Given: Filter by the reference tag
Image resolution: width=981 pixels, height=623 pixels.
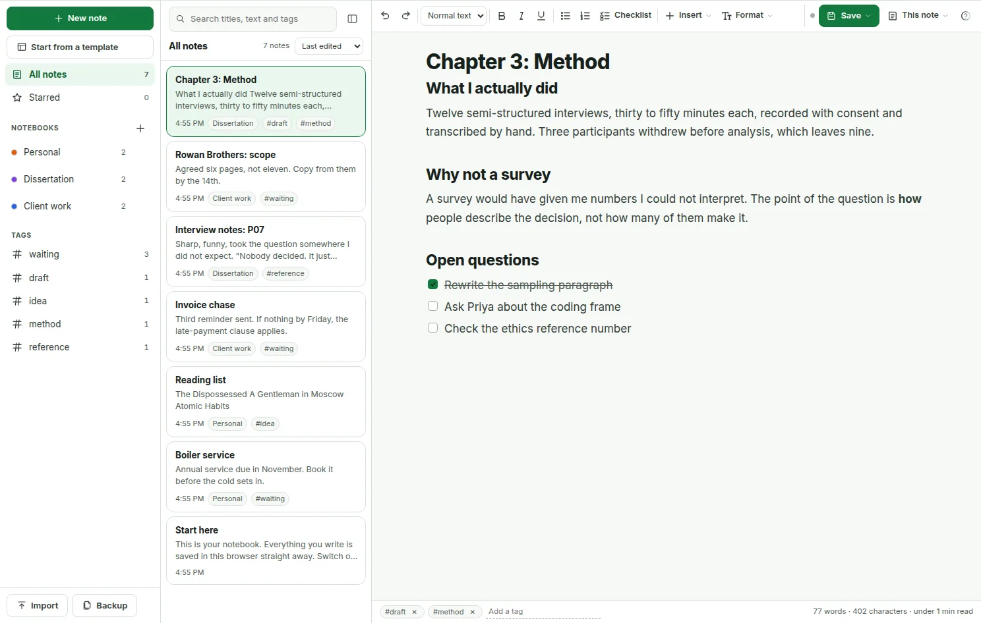Looking at the screenshot, I should coord(80,347).
